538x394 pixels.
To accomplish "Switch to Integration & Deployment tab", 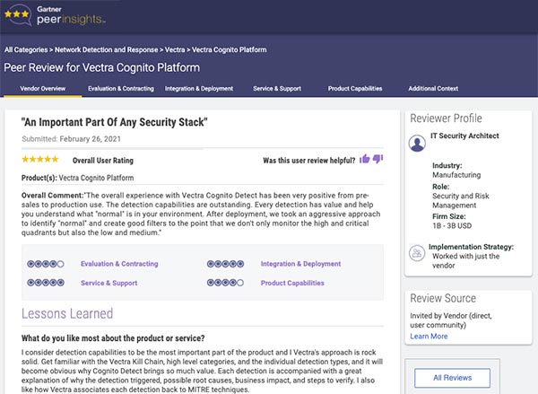I will pos(199,89).
